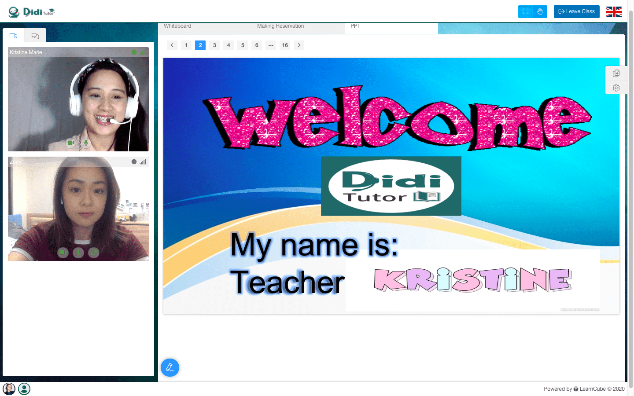Expand the pagination ellipsis for more pages
Image resolution: width=634 pixels, height=396 pixels.
pyautogui.click(x=271, y=45)
